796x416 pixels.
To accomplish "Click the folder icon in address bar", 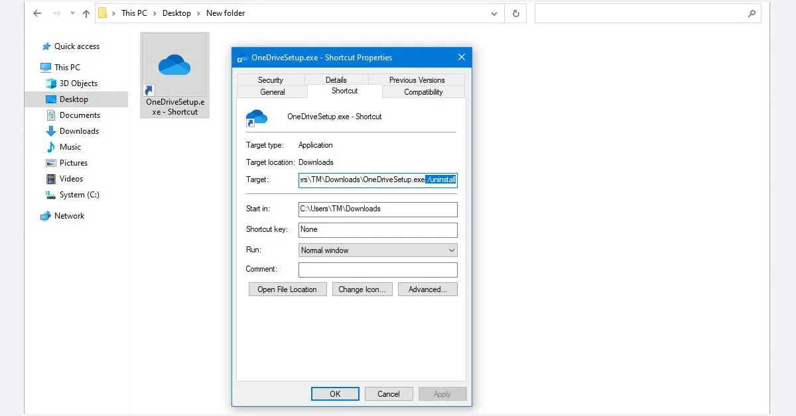I will coord(103,13).
